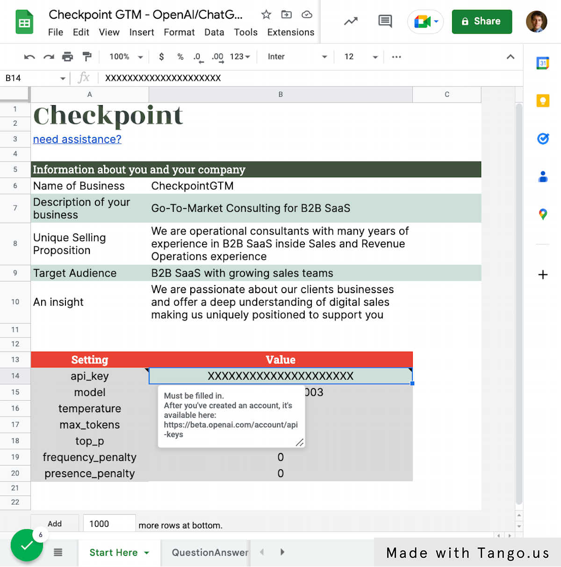Select row 7 header
This screenshot has height=567, width=561.
point(15,208)
